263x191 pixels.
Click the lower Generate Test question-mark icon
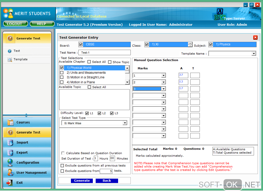pos(10,132)
